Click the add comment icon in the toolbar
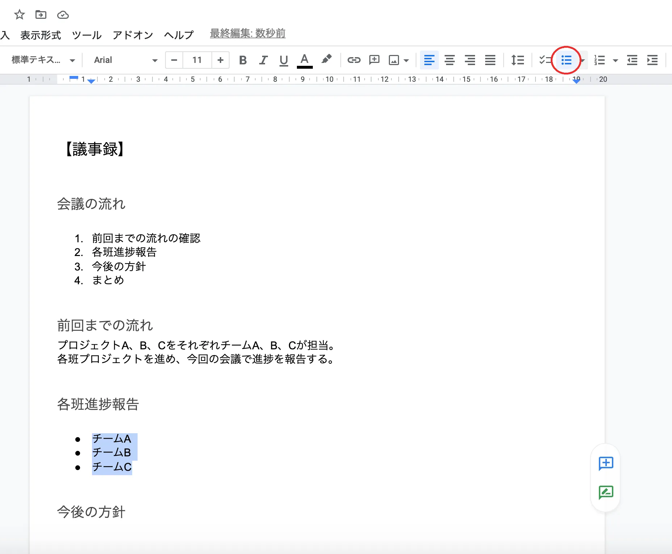The height and width of the screenshot is (554, 672). 374,60
